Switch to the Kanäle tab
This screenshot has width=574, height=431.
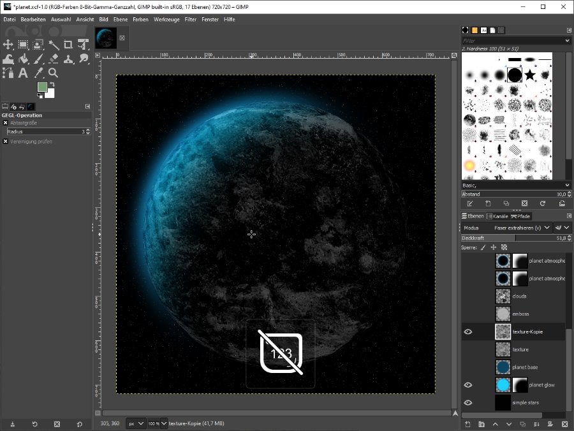[497, 217]
